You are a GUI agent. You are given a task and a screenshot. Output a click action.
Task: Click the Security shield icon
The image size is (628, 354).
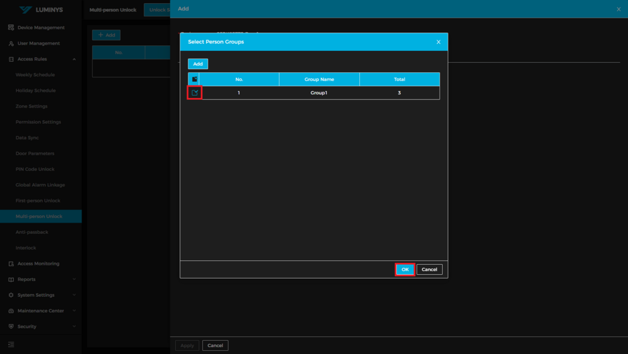(x=11, y=326)
